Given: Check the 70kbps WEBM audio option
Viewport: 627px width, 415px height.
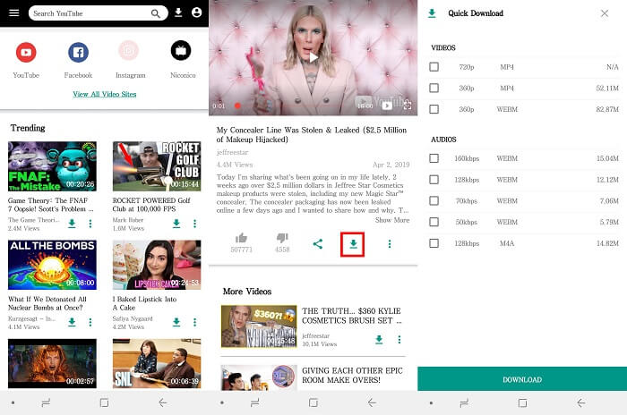Looking at the screenshot, I should click(x=434, y=200).
